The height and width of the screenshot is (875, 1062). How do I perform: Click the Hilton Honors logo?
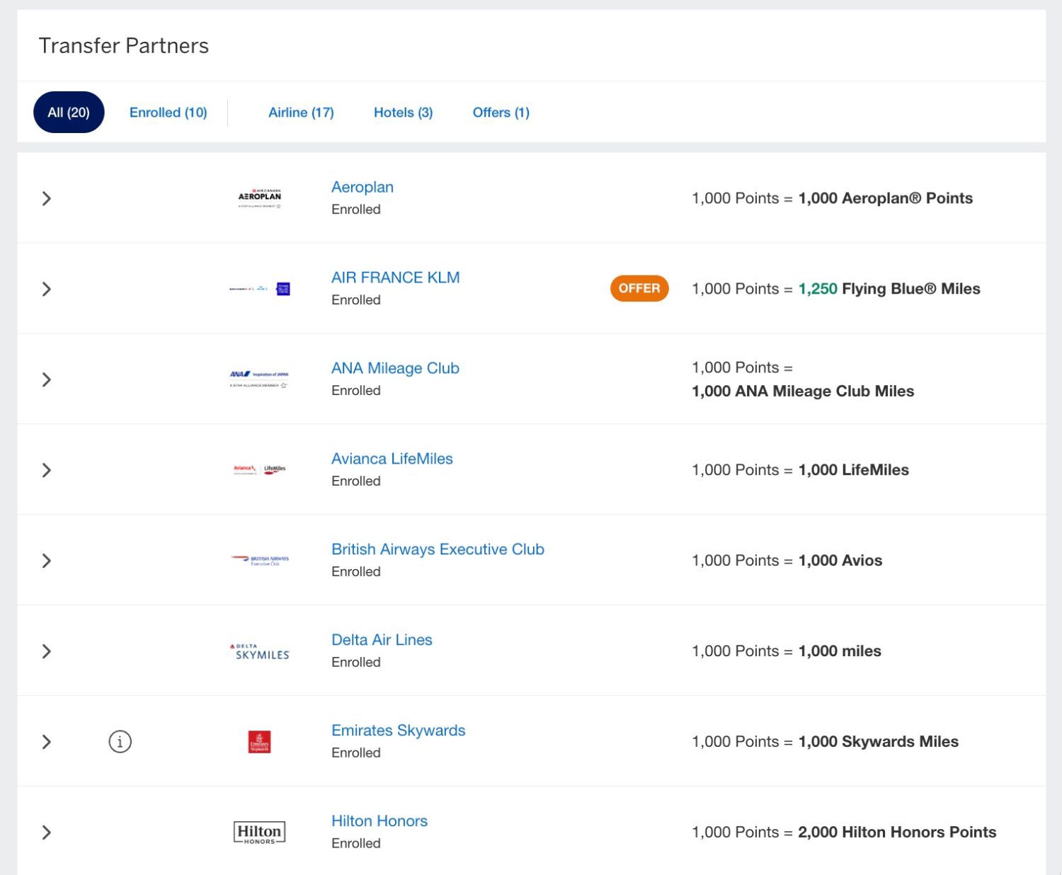[258, 832]
